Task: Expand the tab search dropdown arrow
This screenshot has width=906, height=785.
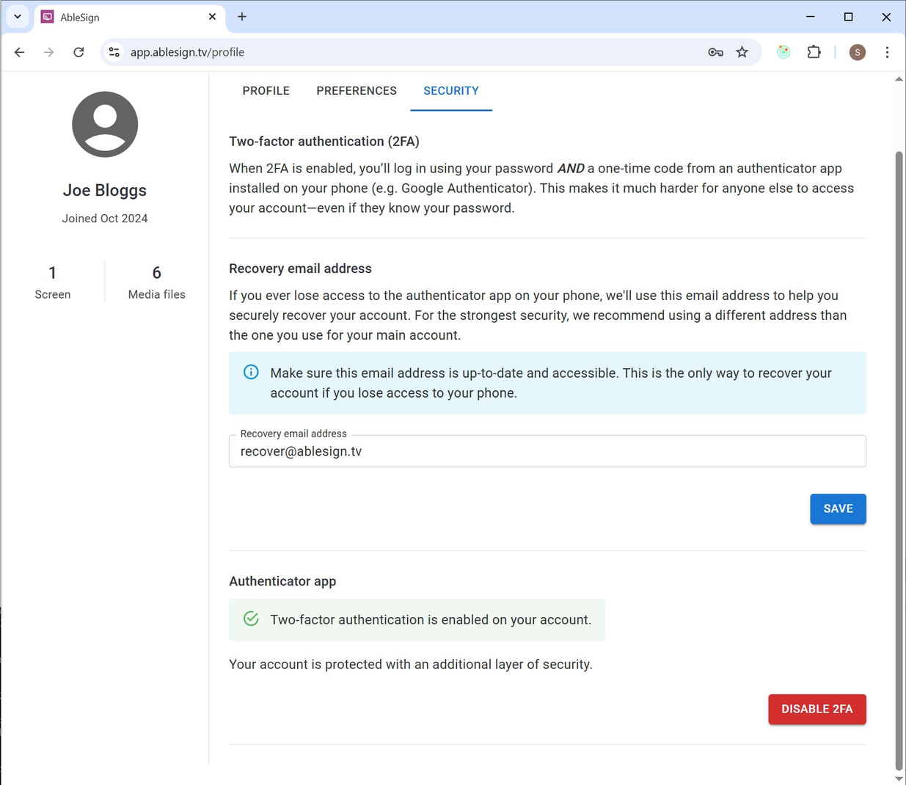Action: 18,17
